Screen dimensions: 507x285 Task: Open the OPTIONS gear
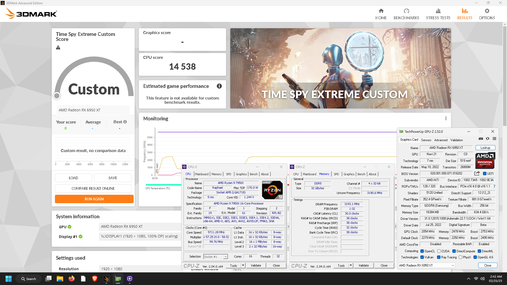tap(487, 14)
